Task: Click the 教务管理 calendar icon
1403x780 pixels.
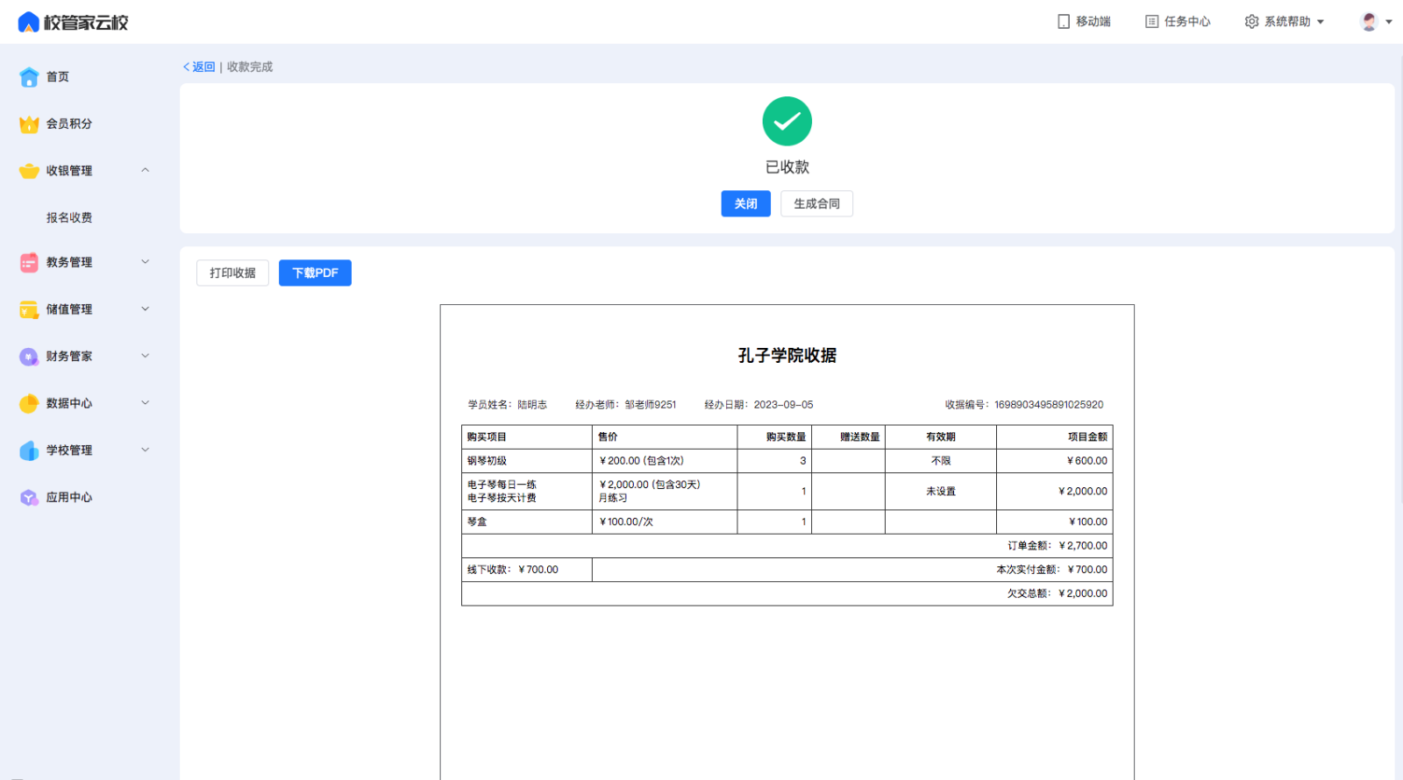Action: click(x=29, y=262)
